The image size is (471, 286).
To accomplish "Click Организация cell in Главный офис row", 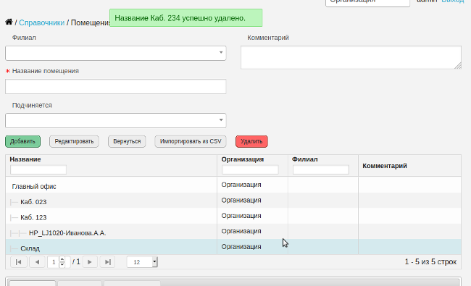I will pyautogui.click(x=252, y=185).
